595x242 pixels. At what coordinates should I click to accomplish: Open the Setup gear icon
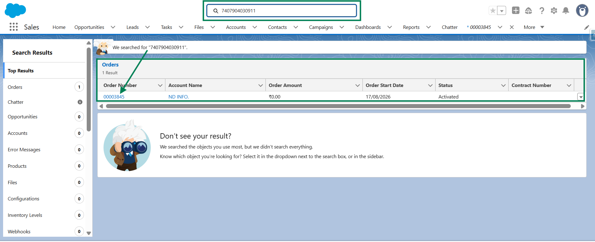click(554, 11)
